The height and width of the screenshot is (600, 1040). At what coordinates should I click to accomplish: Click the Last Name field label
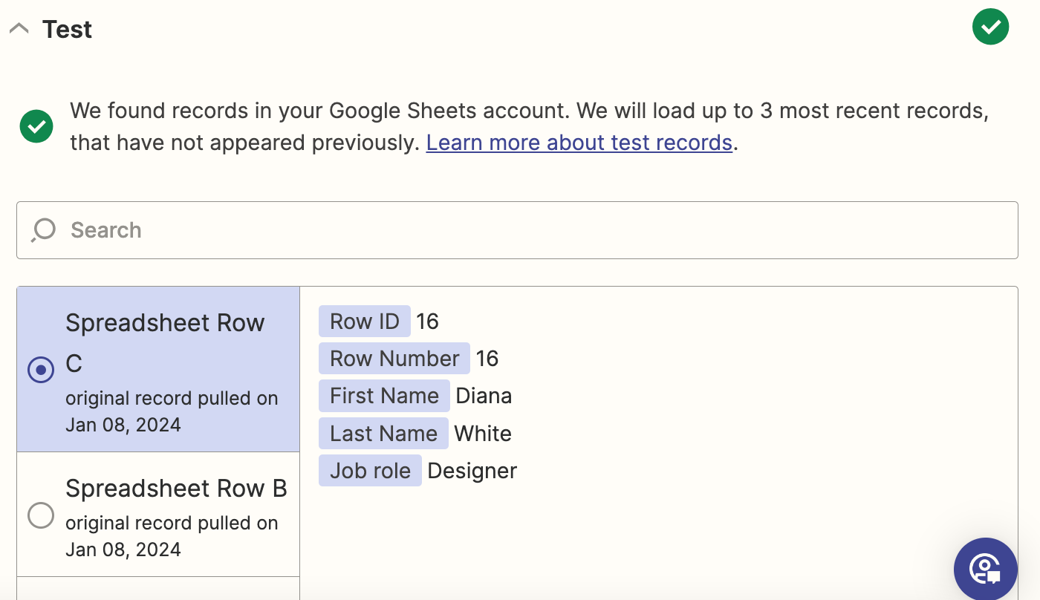383,434
